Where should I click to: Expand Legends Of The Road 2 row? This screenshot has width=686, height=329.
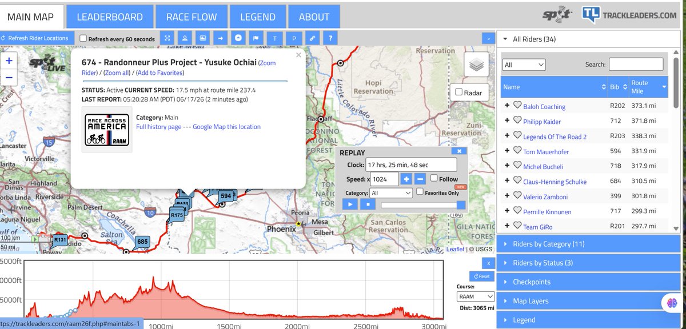(x=506, y=136)
